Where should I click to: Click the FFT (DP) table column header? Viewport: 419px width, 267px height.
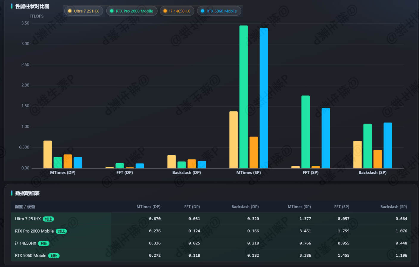tap(192, 207)
